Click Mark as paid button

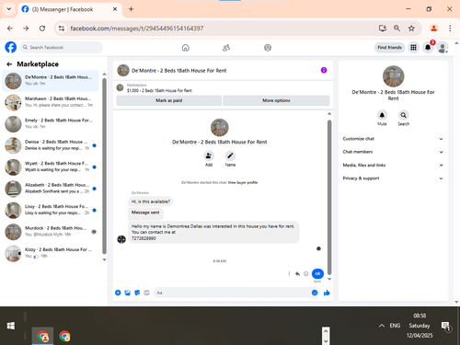point(168,100)
